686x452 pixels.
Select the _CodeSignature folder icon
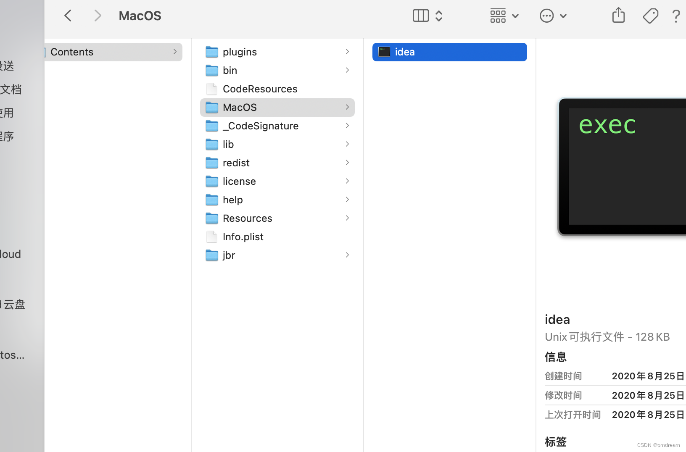tap(212, 126)
